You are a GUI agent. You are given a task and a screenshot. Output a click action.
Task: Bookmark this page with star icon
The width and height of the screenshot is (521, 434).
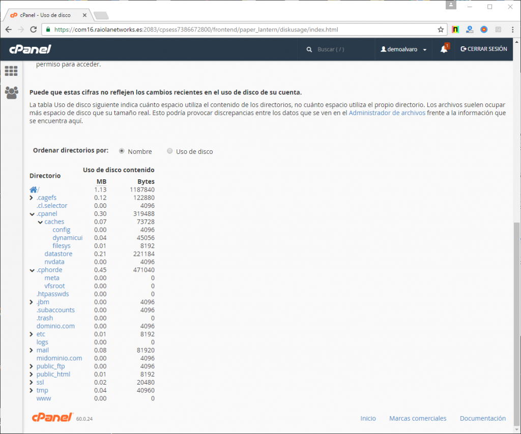[x=441, y=30]
